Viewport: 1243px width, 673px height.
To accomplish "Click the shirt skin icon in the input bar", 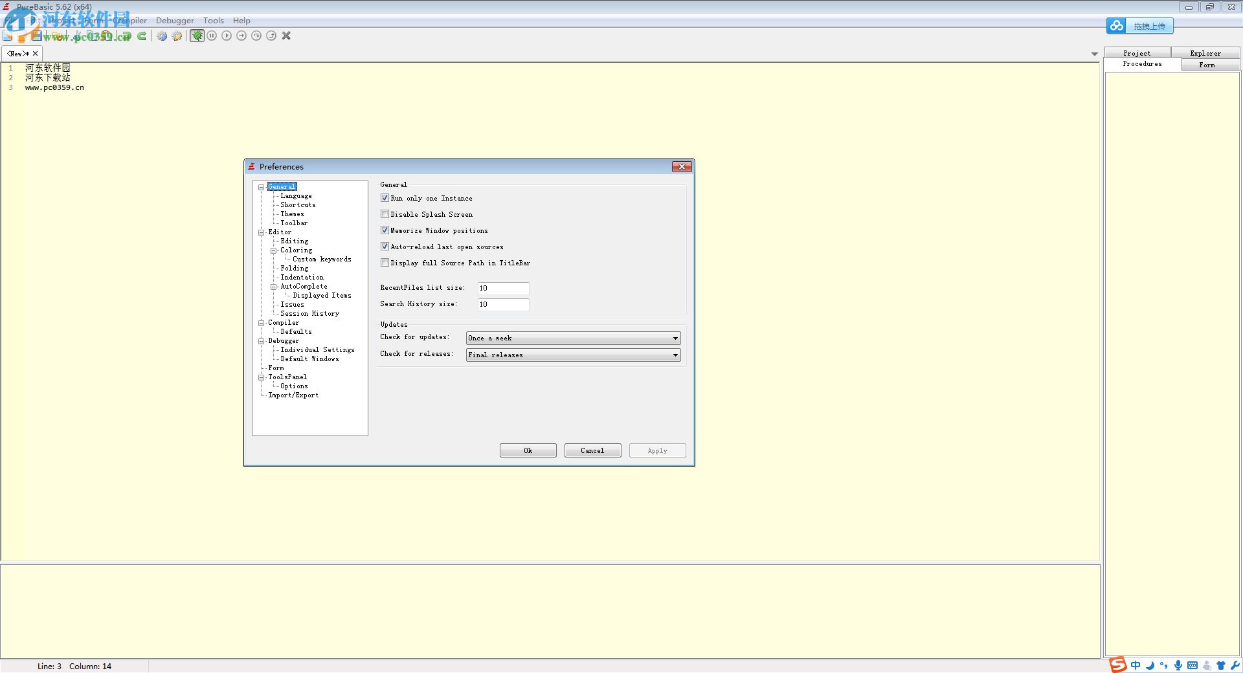I will [1221, 665].
